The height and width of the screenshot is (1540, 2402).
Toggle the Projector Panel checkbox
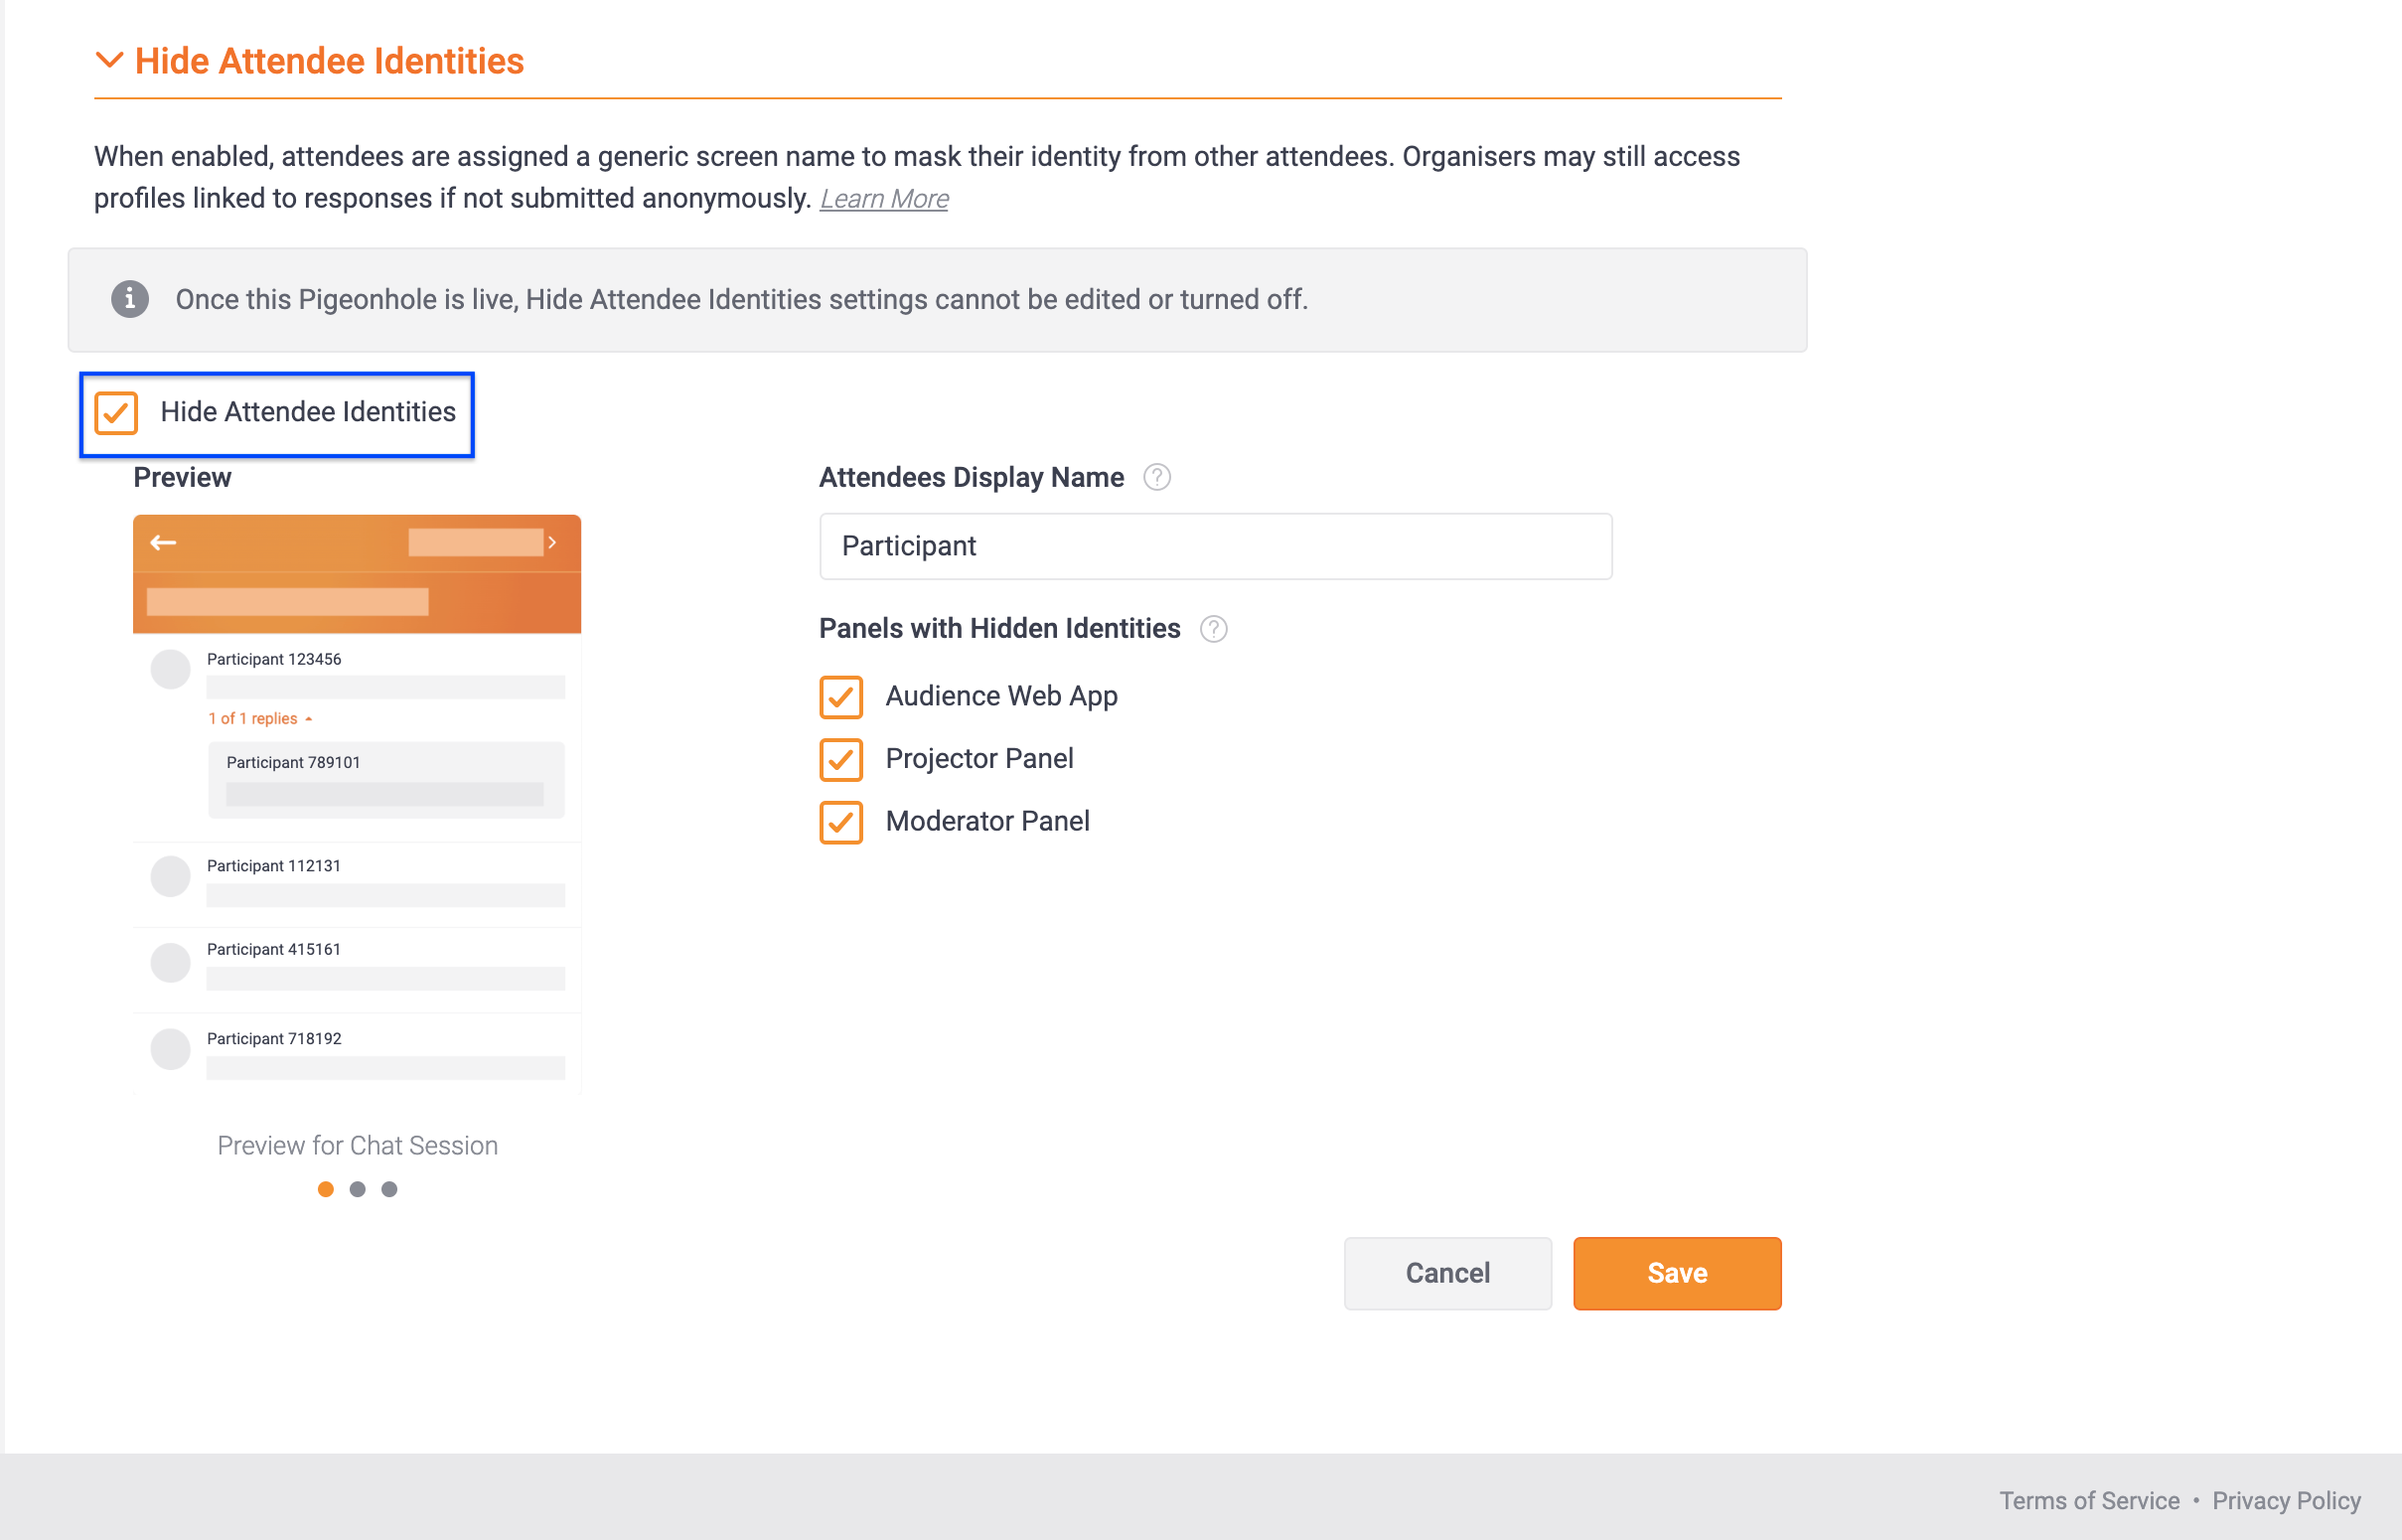click(x=841, y=760)
